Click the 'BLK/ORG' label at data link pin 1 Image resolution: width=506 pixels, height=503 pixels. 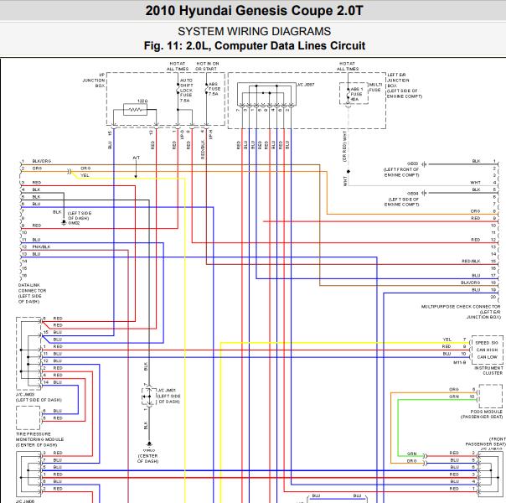(42, 161)
